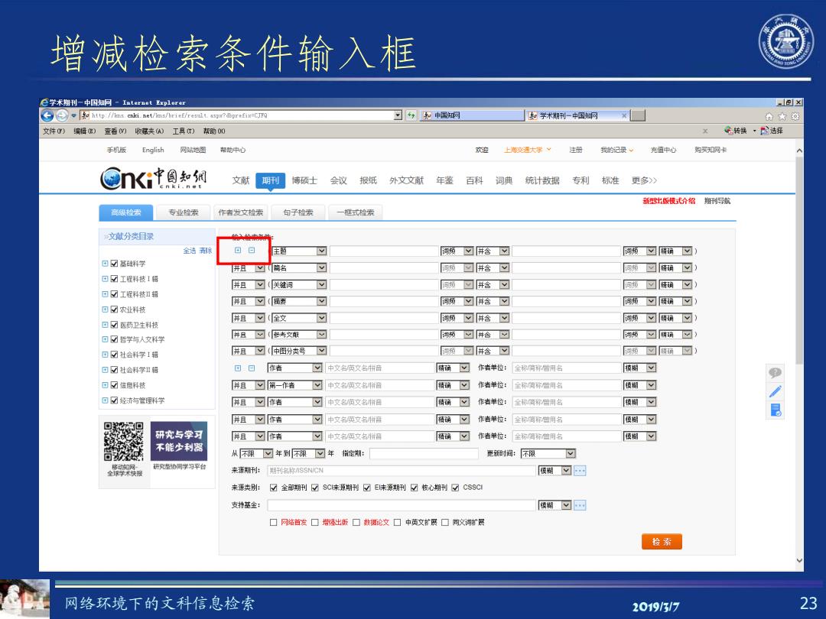The height and width of the screenshot is (619, 826).
Task: Click the CNKI 中国知网 logo
Action: (x=153, y=178)
